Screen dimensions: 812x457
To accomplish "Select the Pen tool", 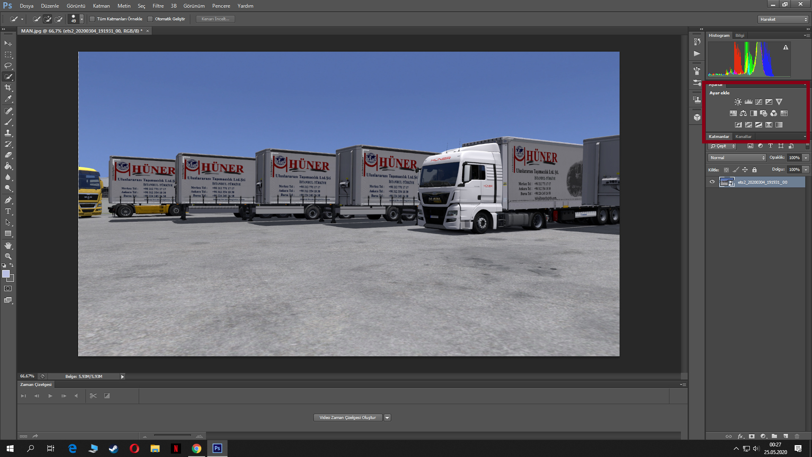I will (x=8, y=200).
